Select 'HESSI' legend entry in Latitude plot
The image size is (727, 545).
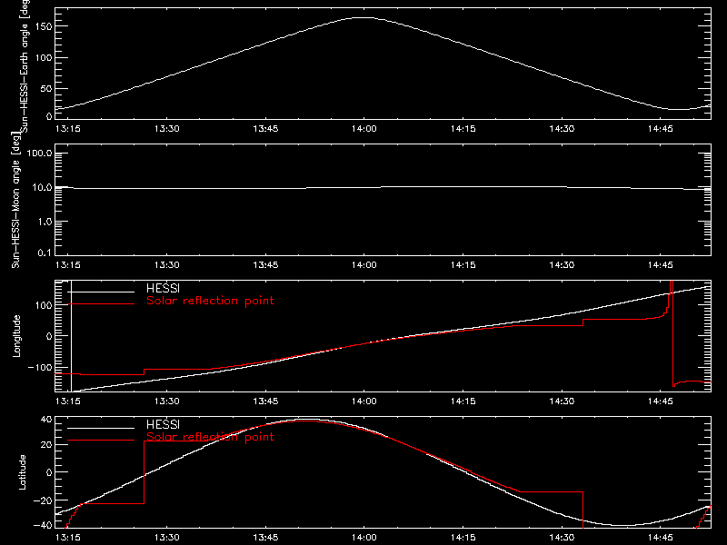(x=163, y=424)
